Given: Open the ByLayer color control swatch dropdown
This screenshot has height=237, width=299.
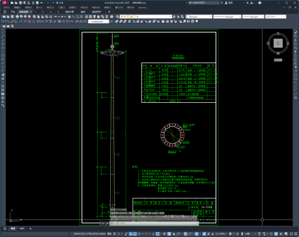Looking at the screenshot, I should pyautogui.click(x=199, y=16).
